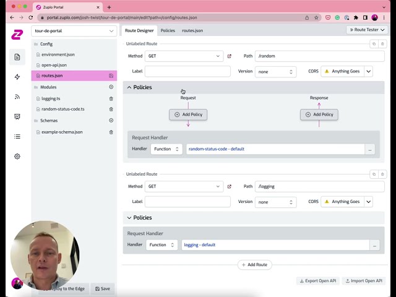Open Version selector for /logging route

pos(275,202)
